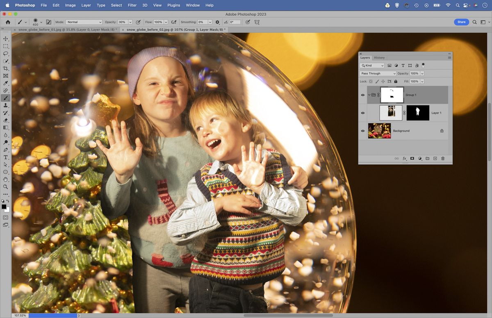The width and height of the screenshot is (492, 318).
Task: Select the Zoom tool
Action: 6,187
